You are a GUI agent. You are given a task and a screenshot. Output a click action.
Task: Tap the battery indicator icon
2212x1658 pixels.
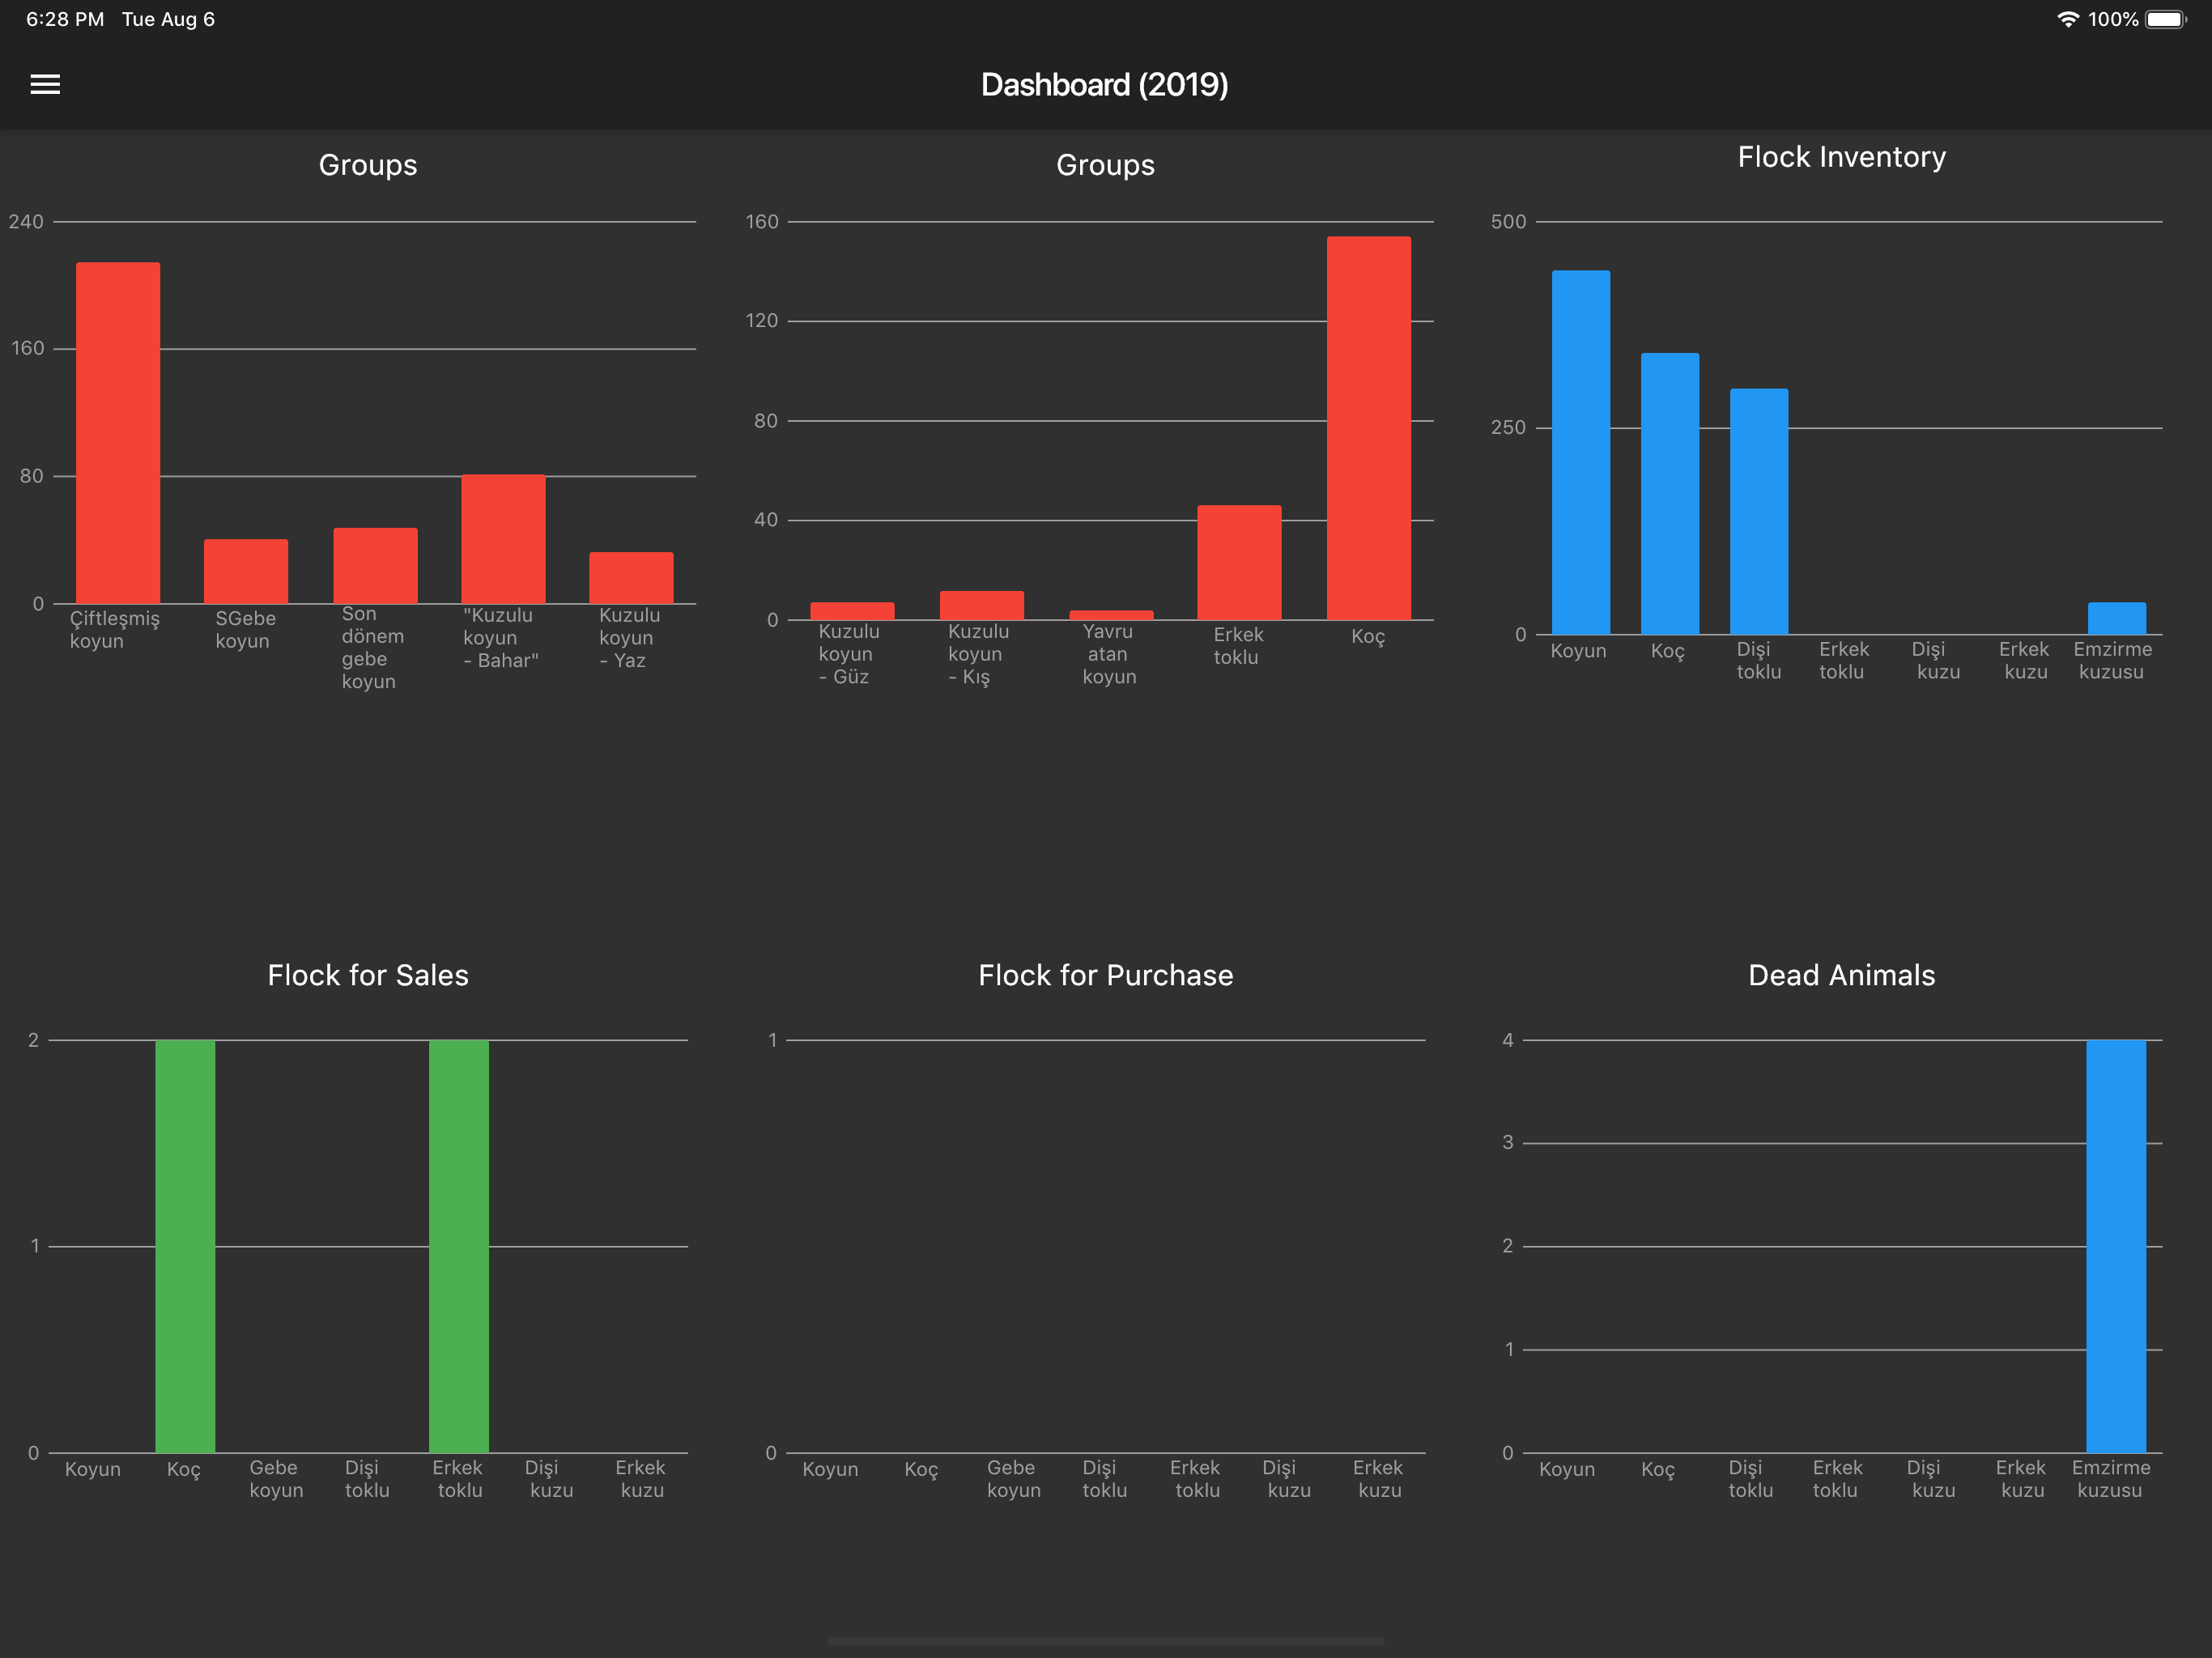coord(2166,19)
